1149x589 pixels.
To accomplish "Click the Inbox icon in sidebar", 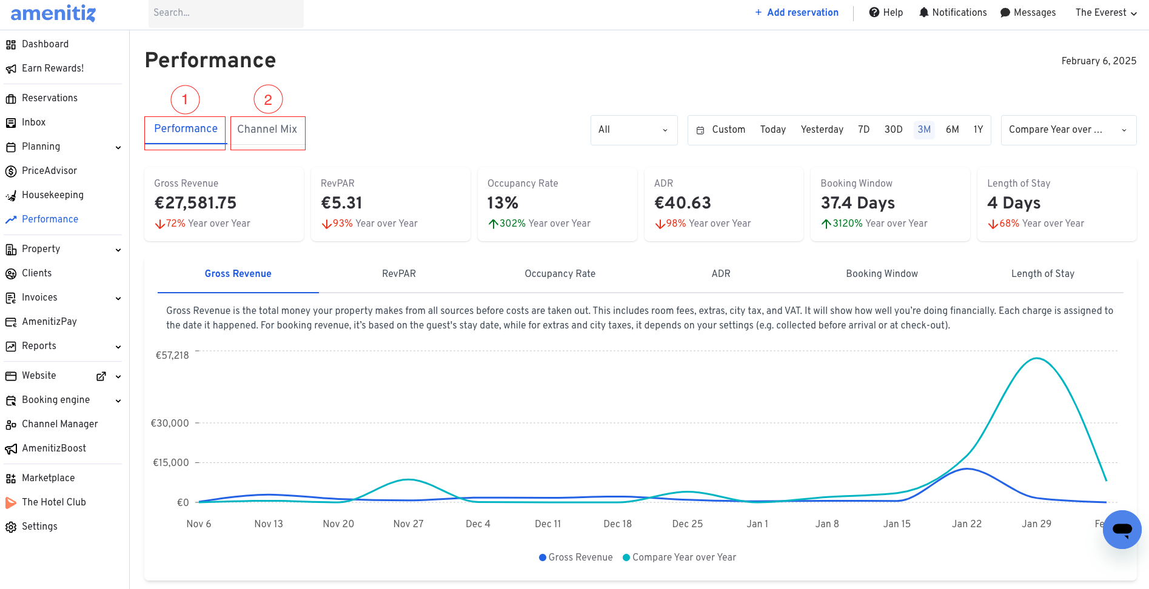I will point(11,122).
